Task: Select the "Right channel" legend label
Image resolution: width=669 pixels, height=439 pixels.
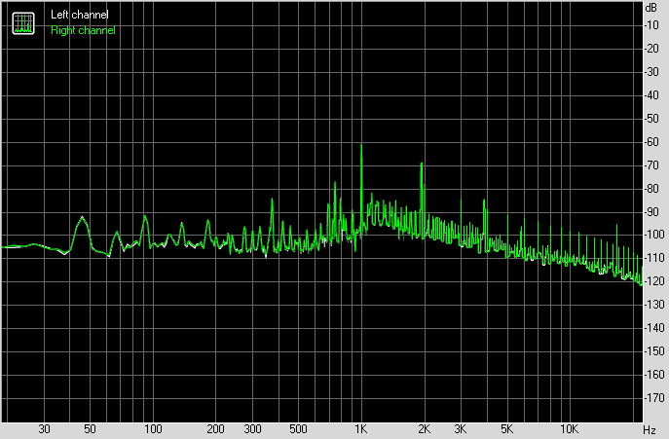Action: click(83, 30)
